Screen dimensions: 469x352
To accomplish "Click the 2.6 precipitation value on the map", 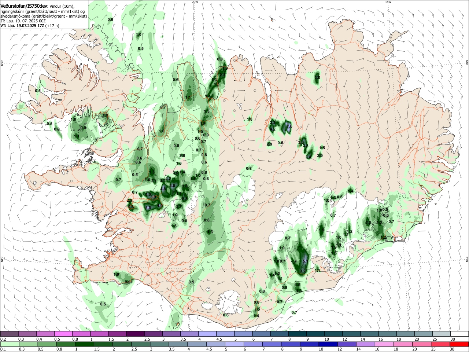I will [182, 155].
